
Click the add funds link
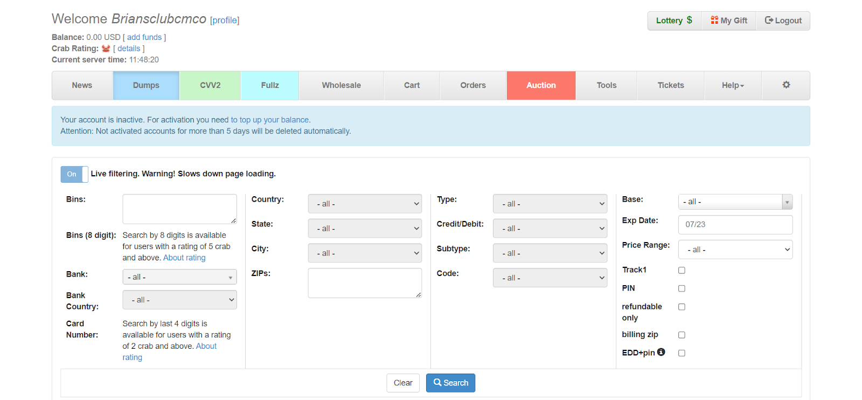point(144,37)
